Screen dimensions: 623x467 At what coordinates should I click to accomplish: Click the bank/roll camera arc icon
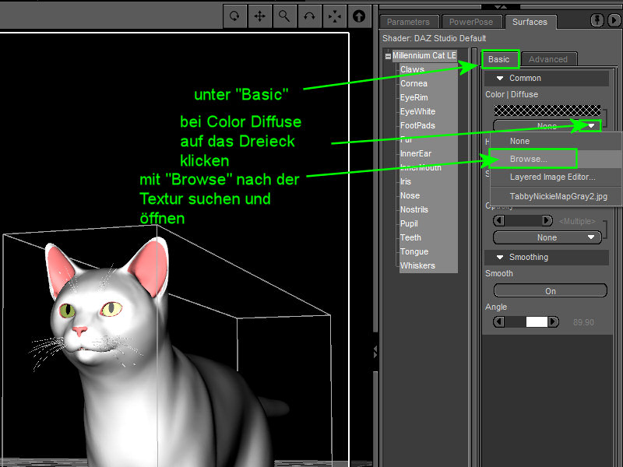pyautogui.click(x=309, y=16)
